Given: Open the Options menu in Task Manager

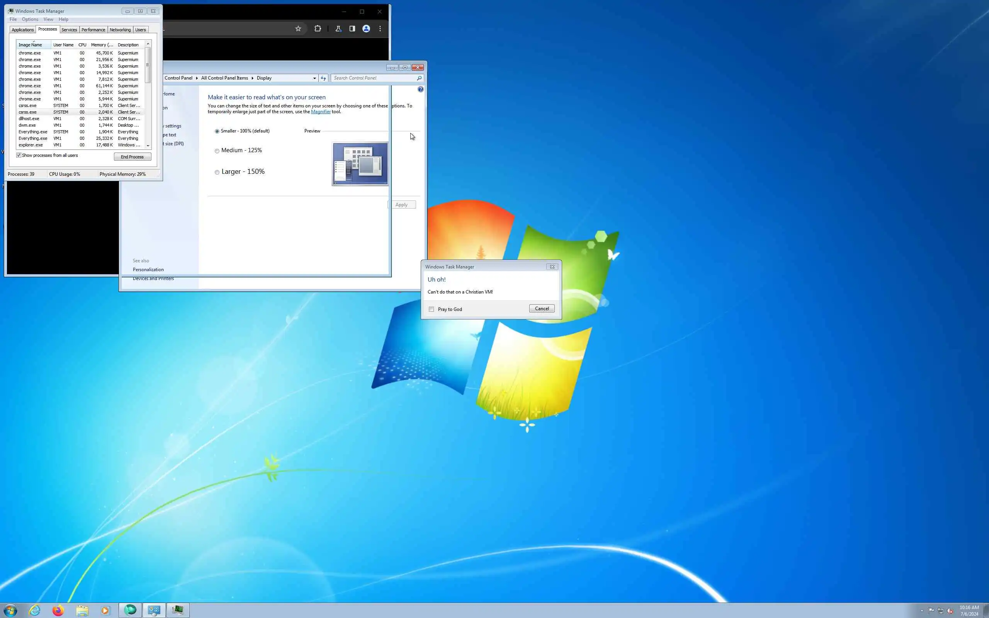Looking at the screenshot, I should (x=30, y=19).
